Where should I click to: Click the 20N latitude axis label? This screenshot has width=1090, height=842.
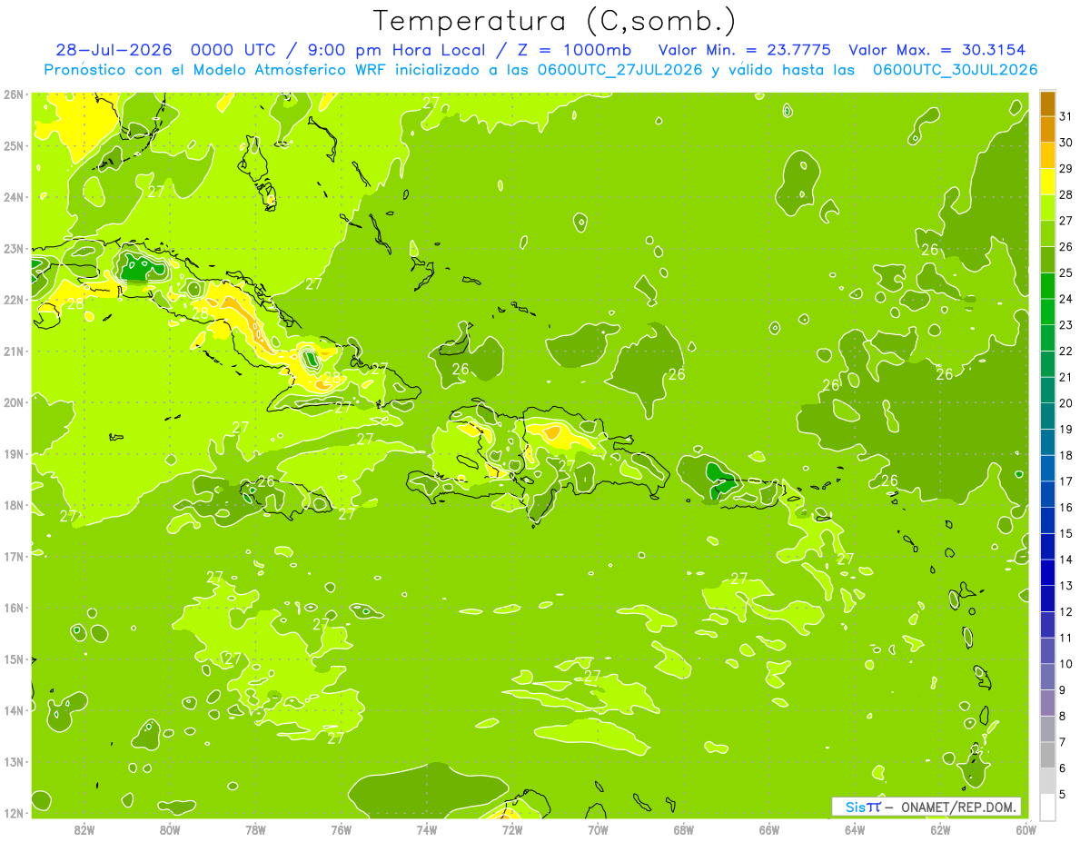(13, 402)
